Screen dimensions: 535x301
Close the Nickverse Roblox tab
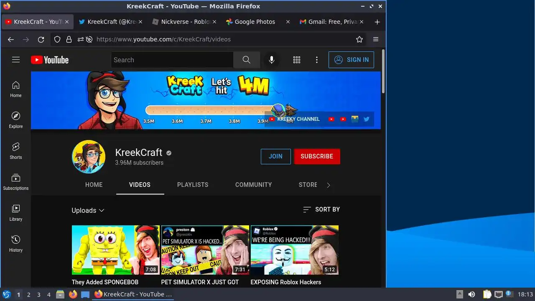tap(214, 22)
